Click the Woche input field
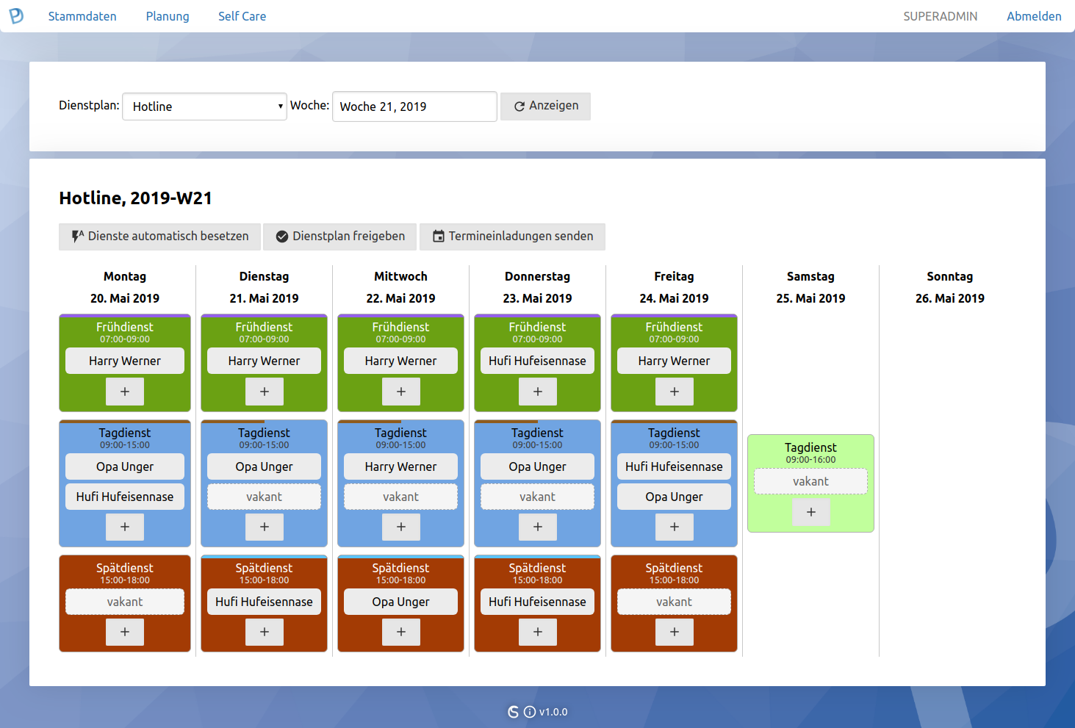 pos(414,107)
